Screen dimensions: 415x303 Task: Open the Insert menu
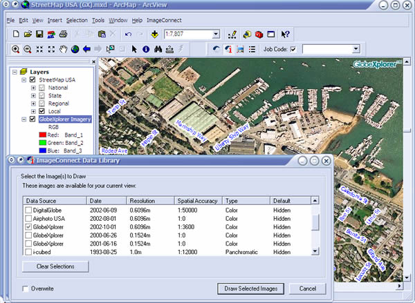point(55,20)
